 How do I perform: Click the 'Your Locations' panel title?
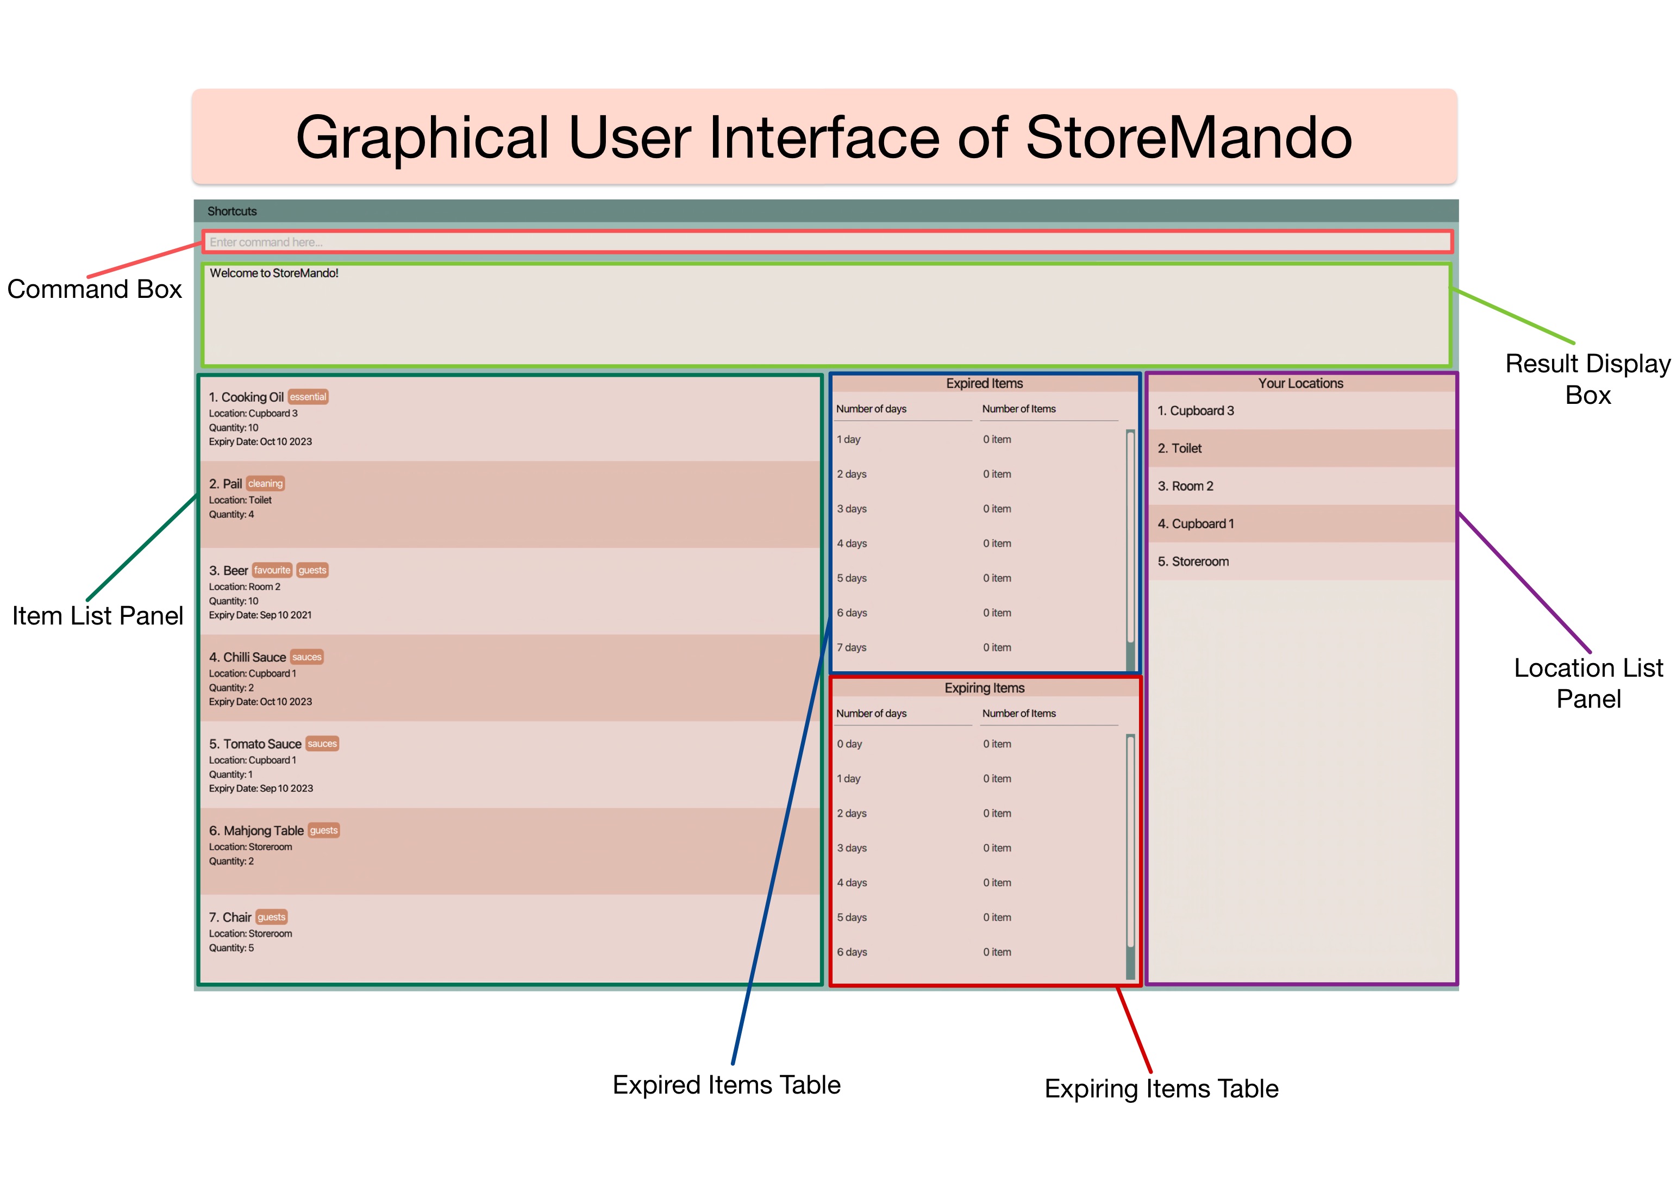point(1300,384)
